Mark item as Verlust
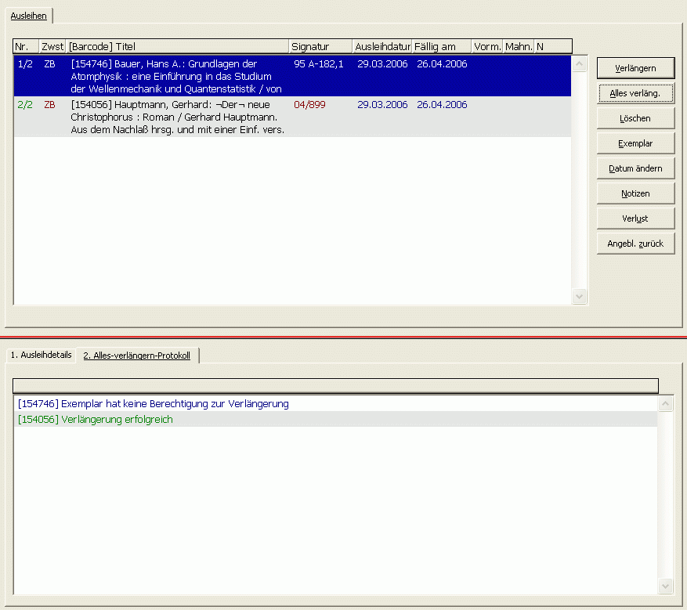Viewport: 687px width, 610px height. (x=635, y=218)
